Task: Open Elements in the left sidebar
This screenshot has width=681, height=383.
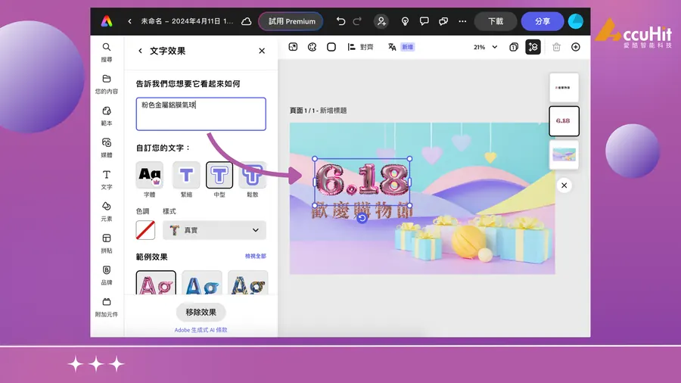Action: [107, 211]
